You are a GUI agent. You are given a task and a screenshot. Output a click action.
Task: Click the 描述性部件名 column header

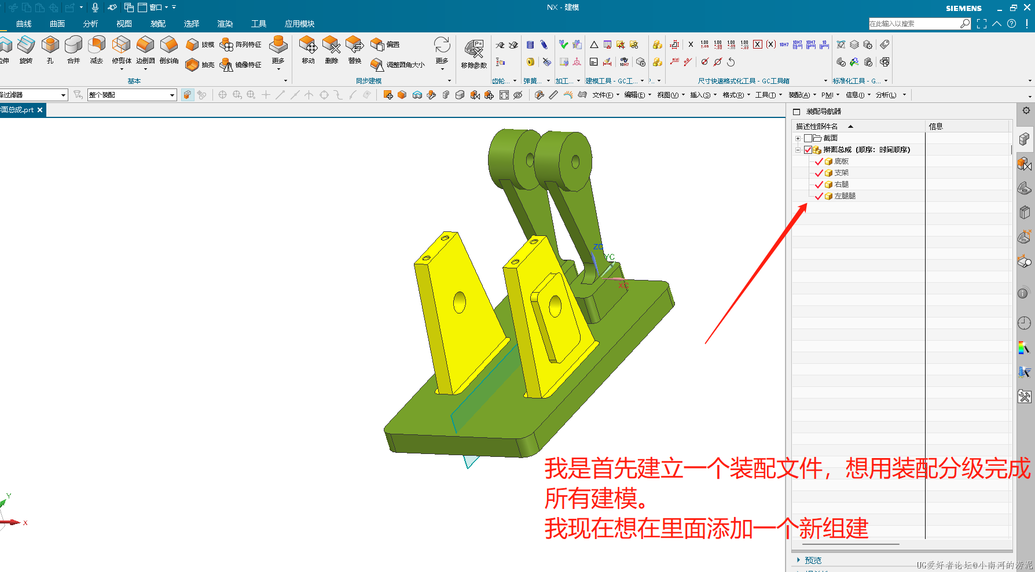858,126
